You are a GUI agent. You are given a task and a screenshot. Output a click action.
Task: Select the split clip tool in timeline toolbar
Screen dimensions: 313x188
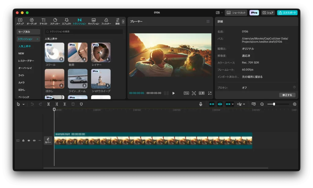(x=49, y=104)
